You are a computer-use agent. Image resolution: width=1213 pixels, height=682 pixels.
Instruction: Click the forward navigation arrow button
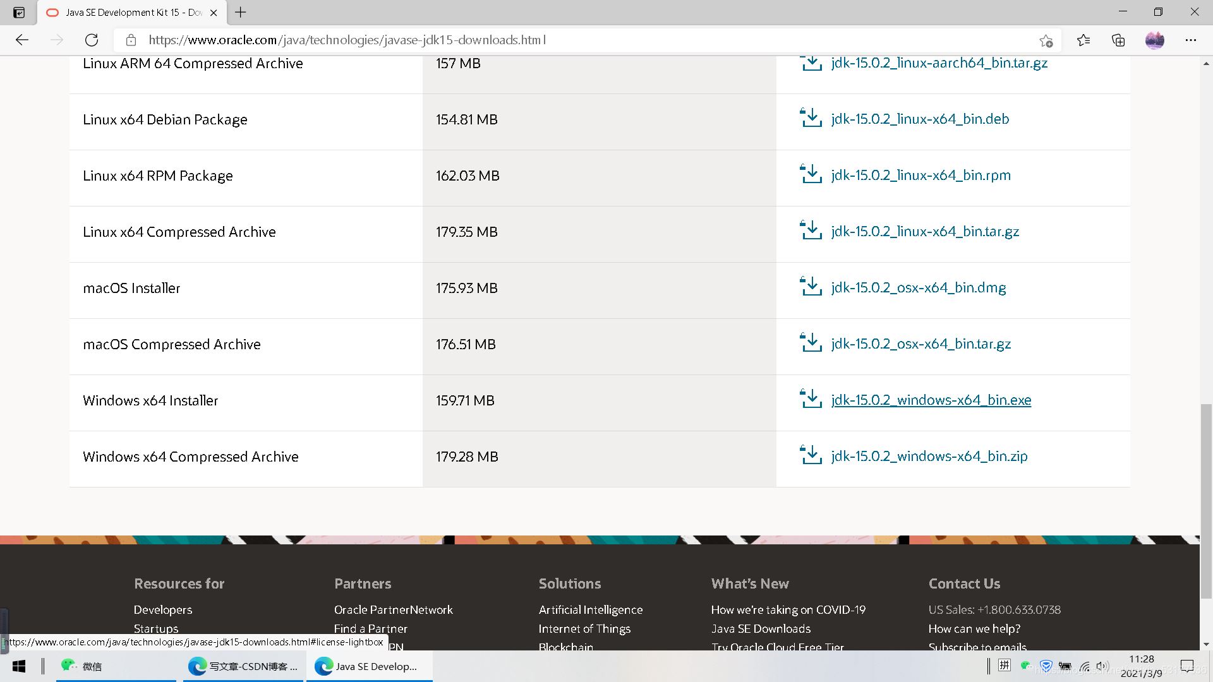coord(57,40)
